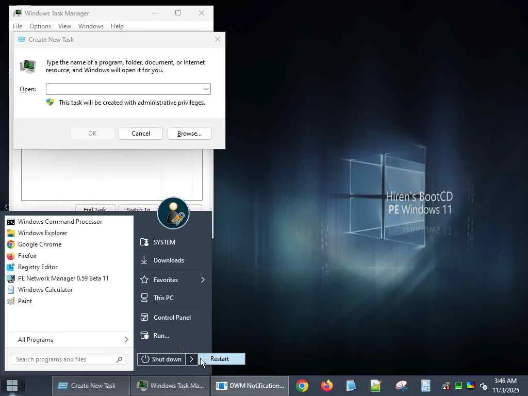Click the Windows Start button

[x=12, y=386]
